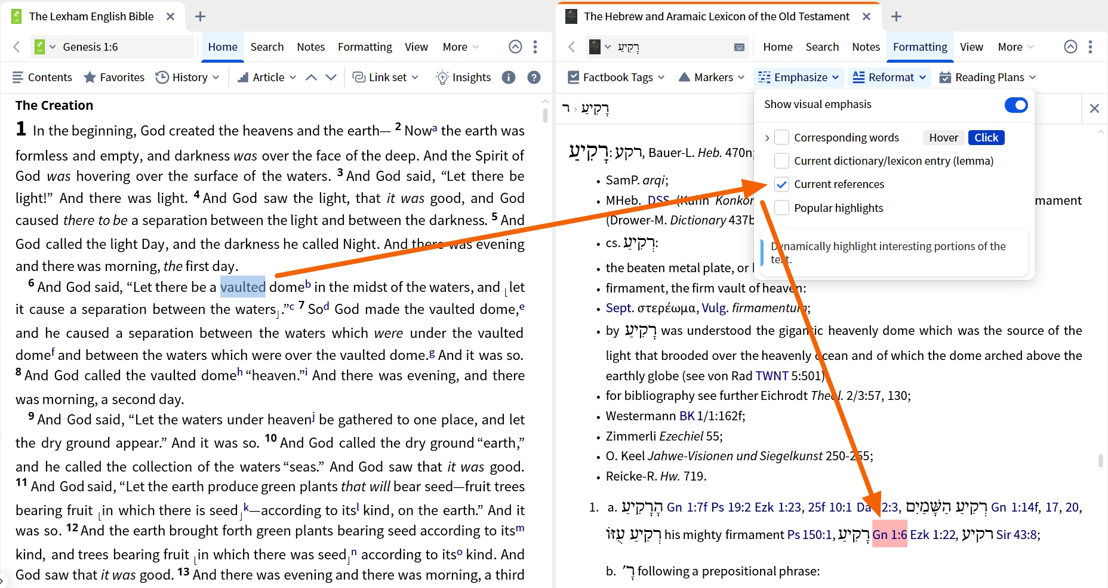The image size is (1108, 588).
Task: Switch to Home tab in lexicon panel
Action: 778,47
